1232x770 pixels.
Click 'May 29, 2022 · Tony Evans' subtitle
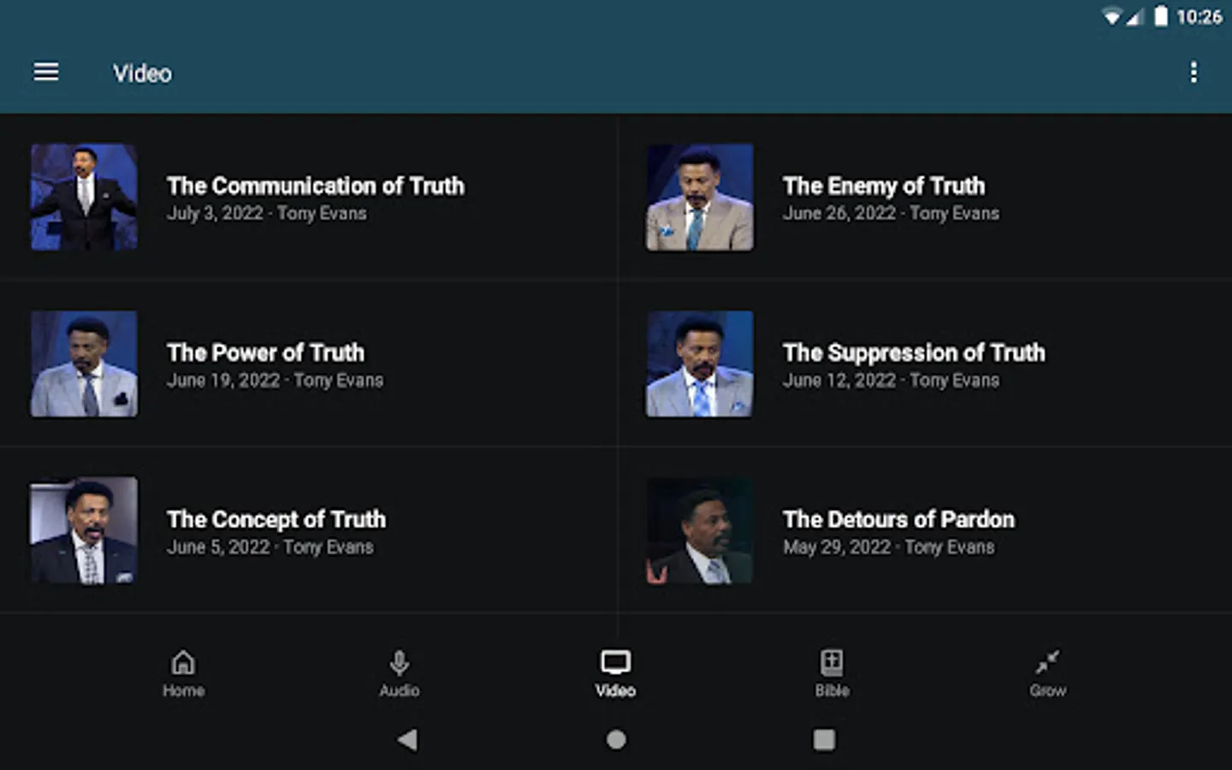tap(889, 547)
